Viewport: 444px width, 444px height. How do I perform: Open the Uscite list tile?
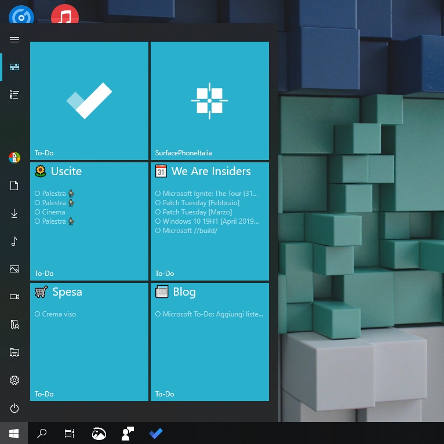click(89, 221)
